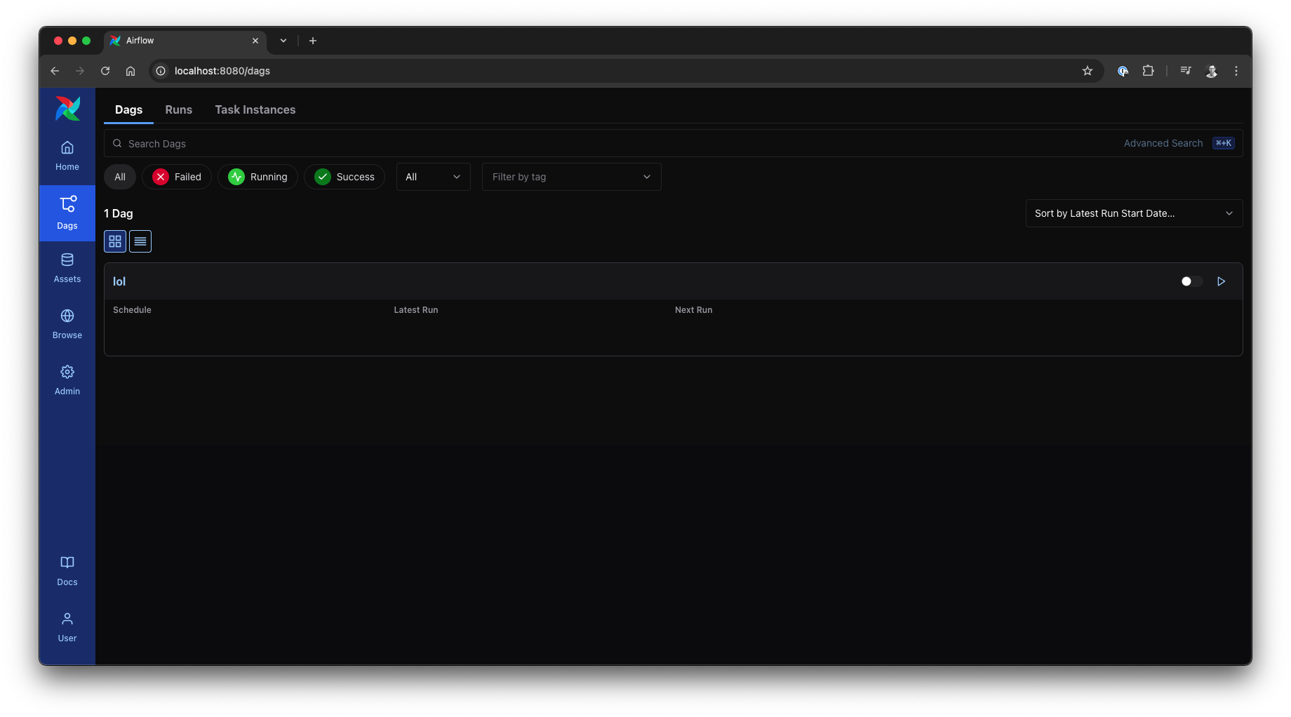Open the Airflow Docs page
The height and width of the screenshot is (717, 1291).
67,570
